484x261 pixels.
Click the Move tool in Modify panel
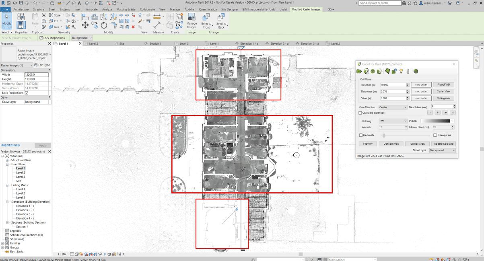pyautogui.click(x=85, y=25)
